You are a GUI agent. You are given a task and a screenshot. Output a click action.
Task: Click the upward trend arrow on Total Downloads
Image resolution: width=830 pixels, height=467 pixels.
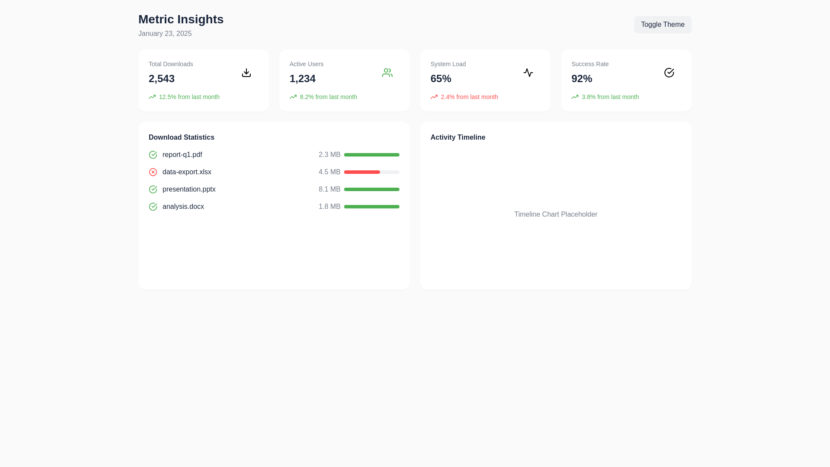pyautogui.click(x=152, y=97)
